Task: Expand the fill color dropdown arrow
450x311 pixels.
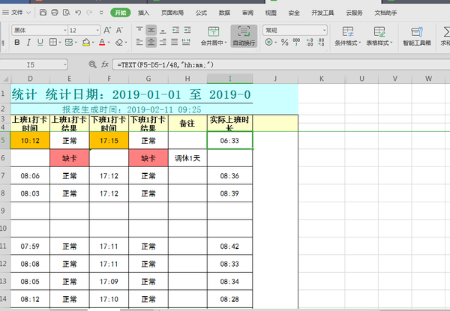Action: pyautogui.click(x=93, y=43)
